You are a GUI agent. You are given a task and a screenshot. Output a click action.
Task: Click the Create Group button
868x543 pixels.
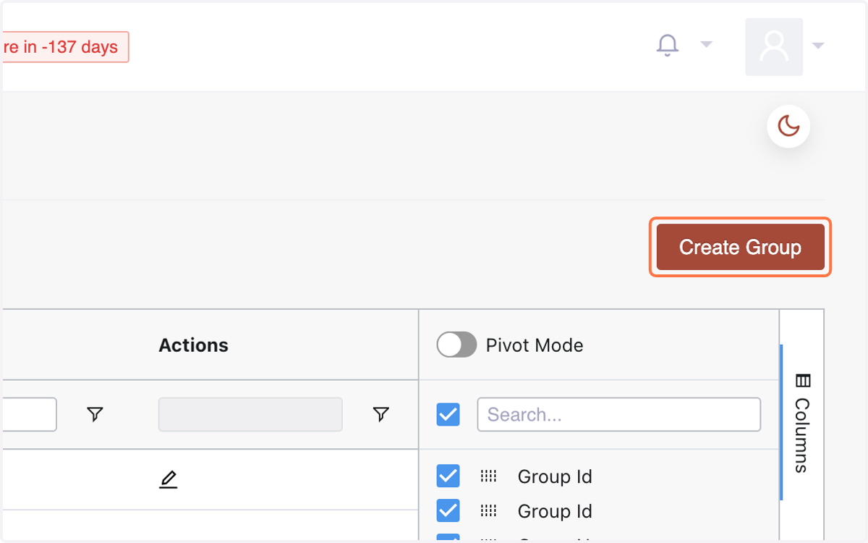(740, 247)
